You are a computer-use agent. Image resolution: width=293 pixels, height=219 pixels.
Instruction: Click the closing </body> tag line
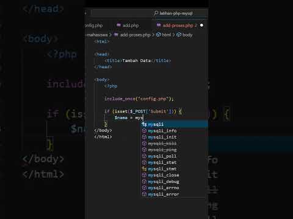103,130
